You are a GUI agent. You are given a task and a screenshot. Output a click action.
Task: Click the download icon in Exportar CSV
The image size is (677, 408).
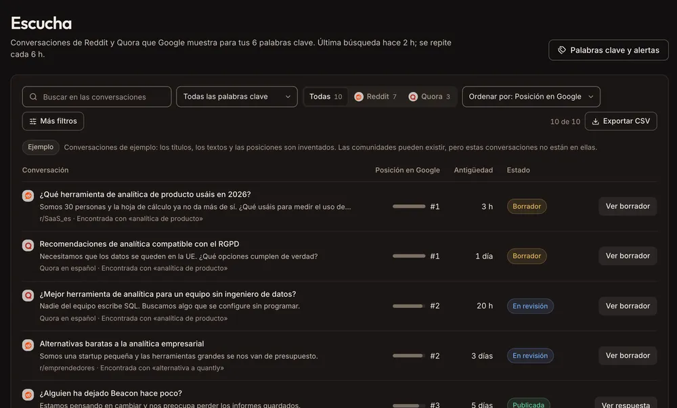point(595,122)
